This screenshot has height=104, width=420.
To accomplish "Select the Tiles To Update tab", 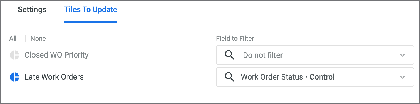I will (91, 10).
